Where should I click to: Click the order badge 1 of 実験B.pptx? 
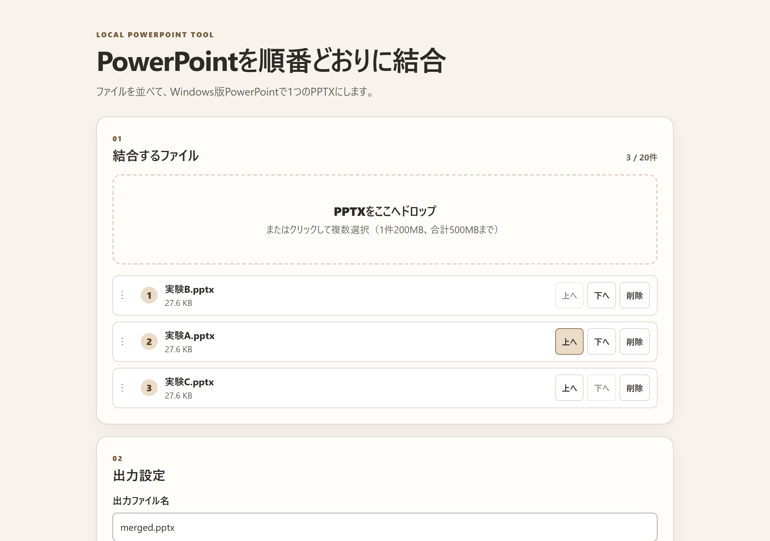(x=149, y=295)
